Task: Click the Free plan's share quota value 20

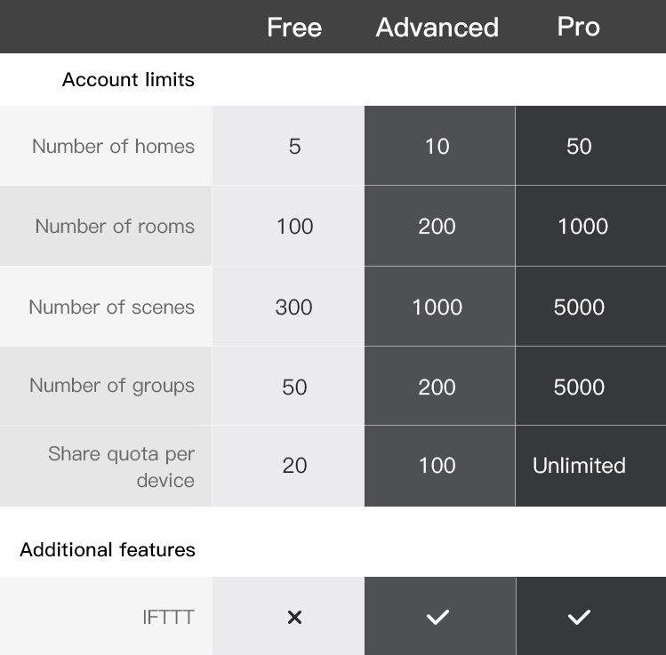Action: [294, 466]
